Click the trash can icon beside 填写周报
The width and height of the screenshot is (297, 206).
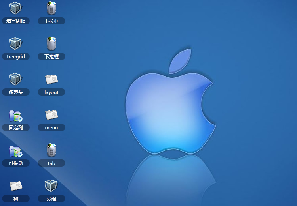pos(51,8)
